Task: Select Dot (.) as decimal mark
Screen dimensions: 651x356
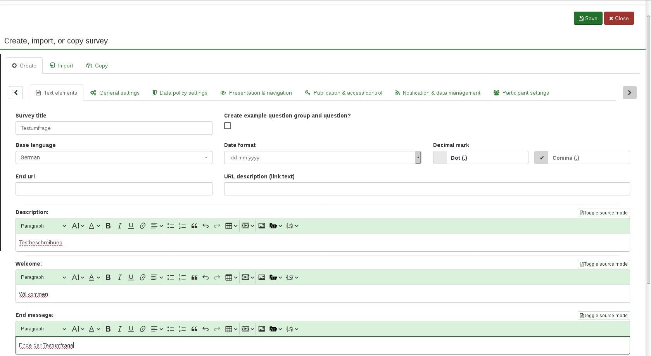Action: (x=480, y=158)
